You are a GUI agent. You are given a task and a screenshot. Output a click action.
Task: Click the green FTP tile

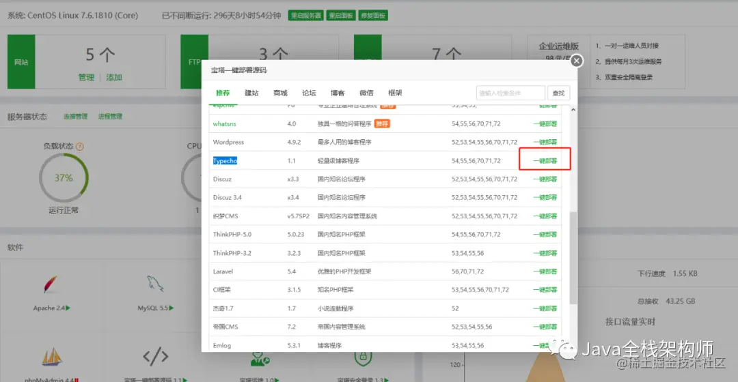pos(194,61)
